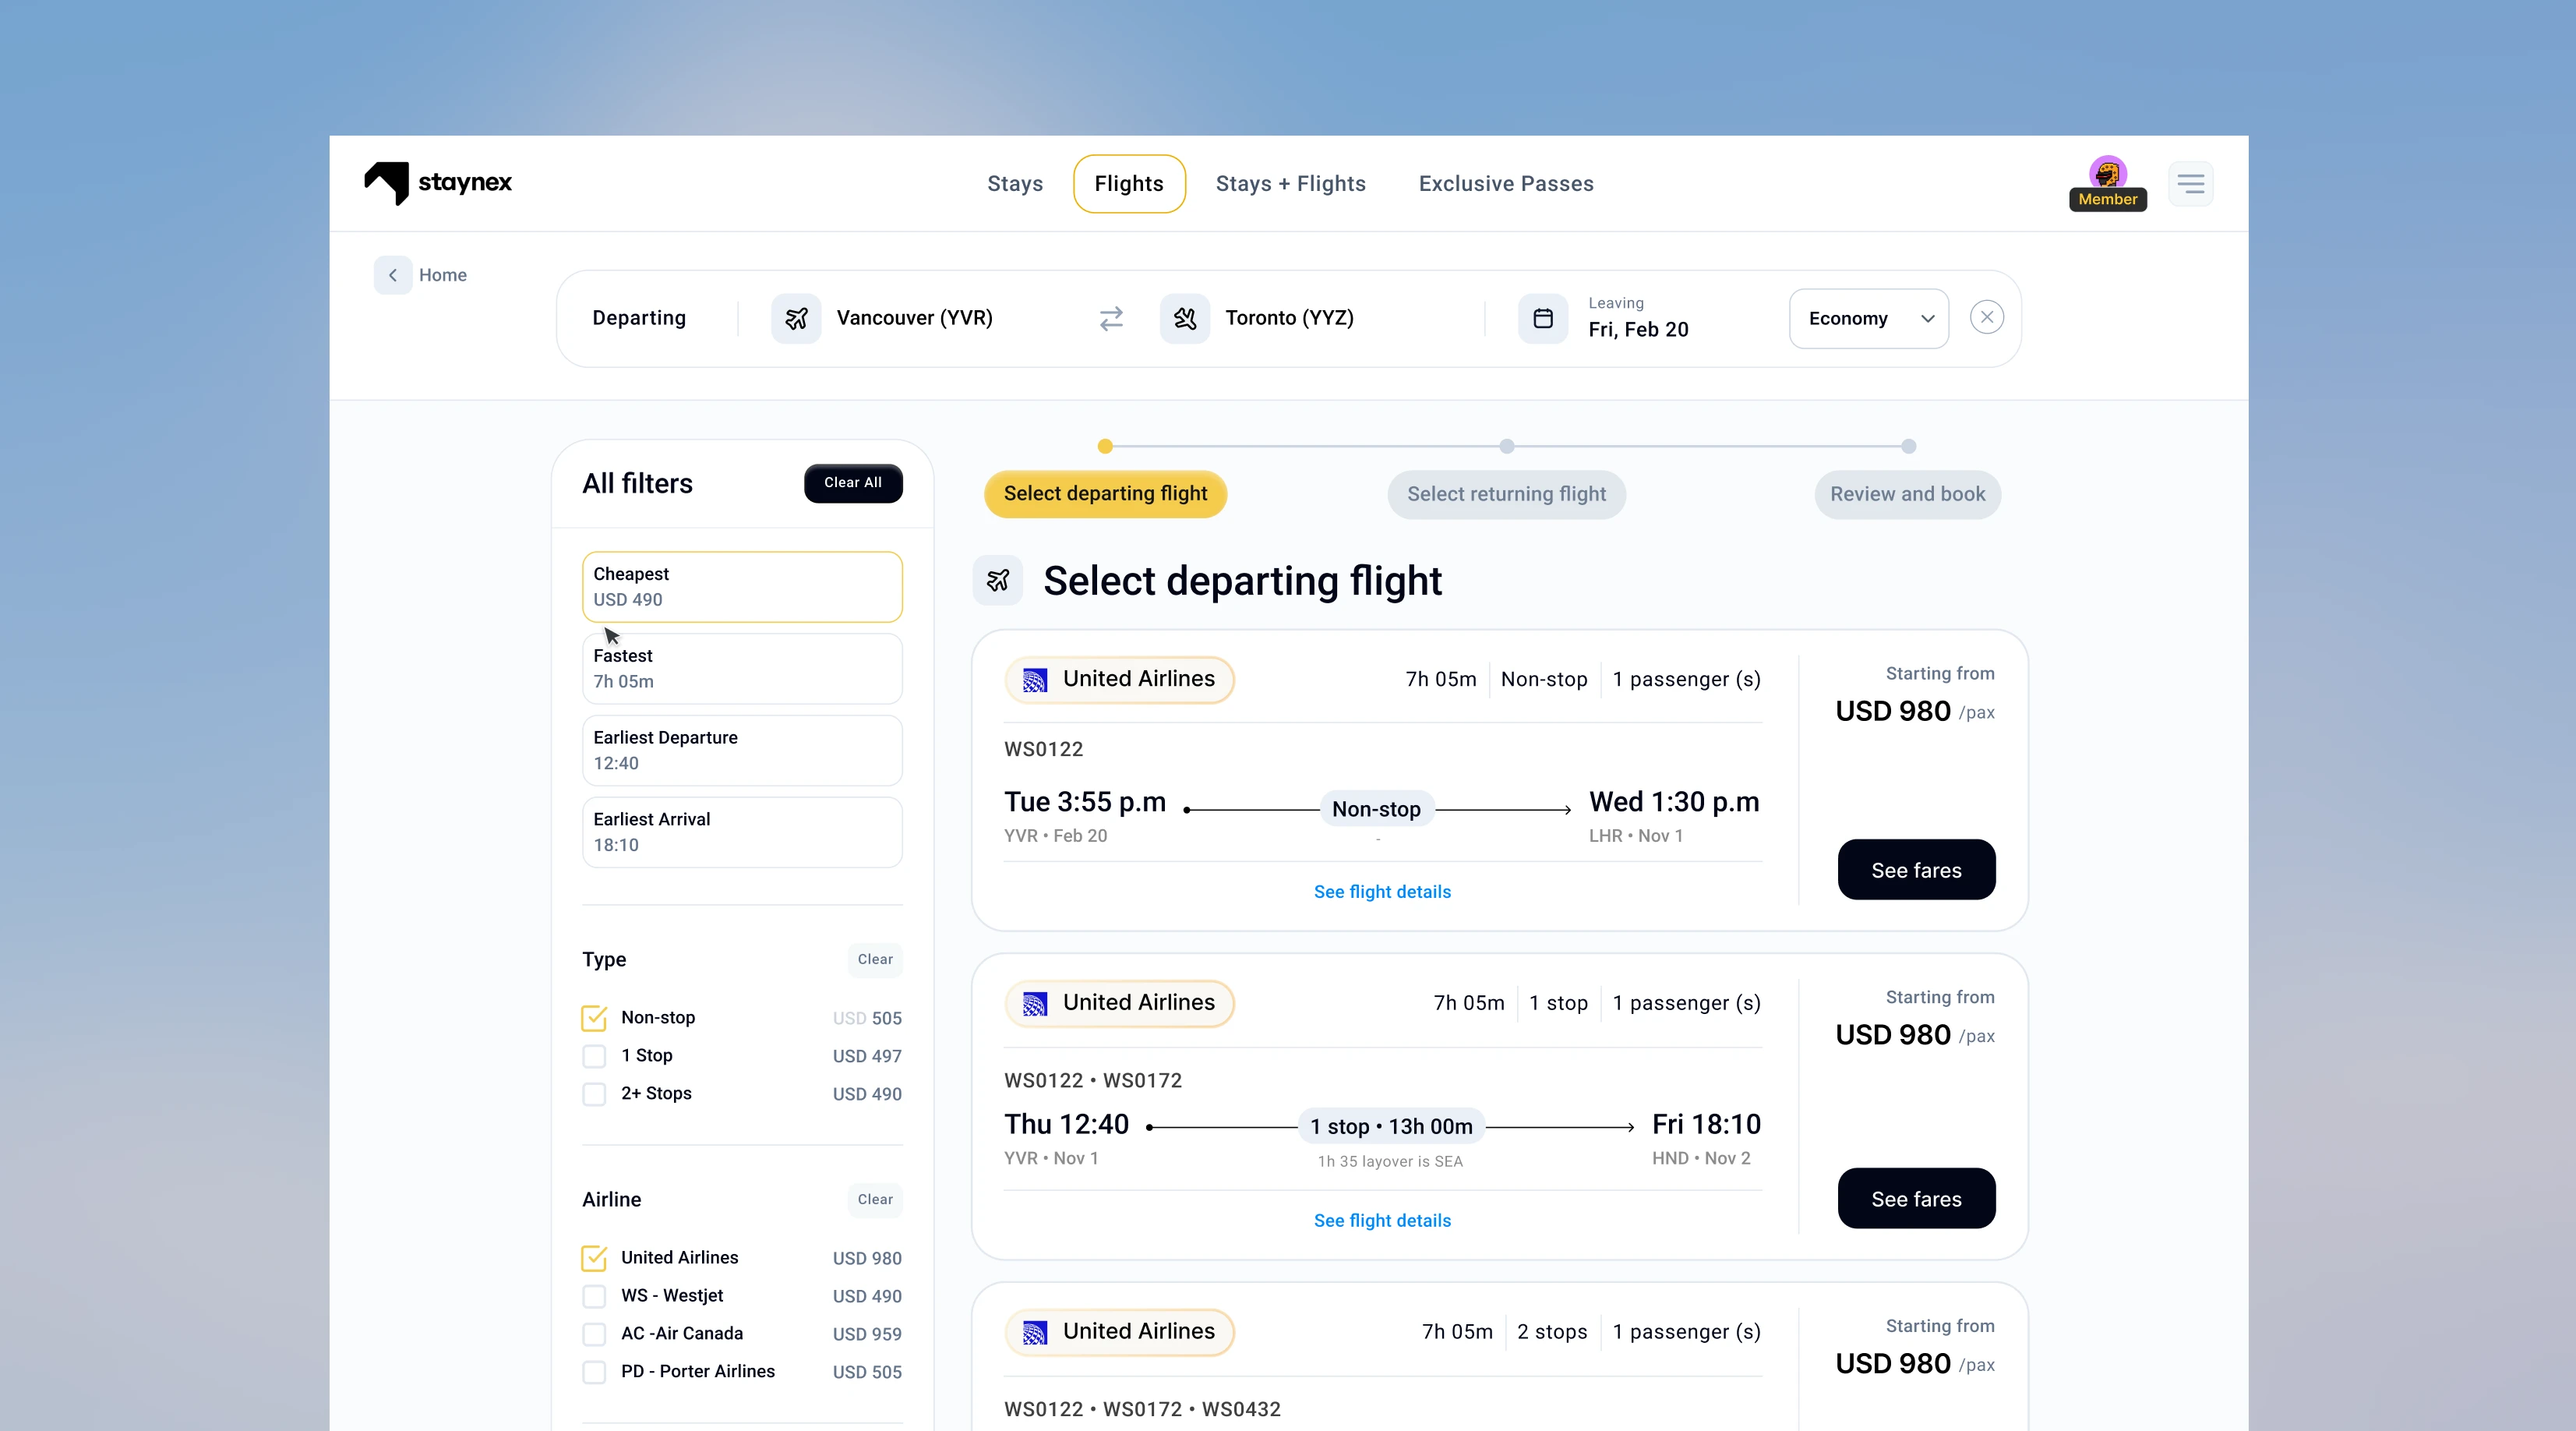The height and width of the screenshot is (1431, 2576).
Task: Clear the Airline filter section
Action: (875, 1200)
